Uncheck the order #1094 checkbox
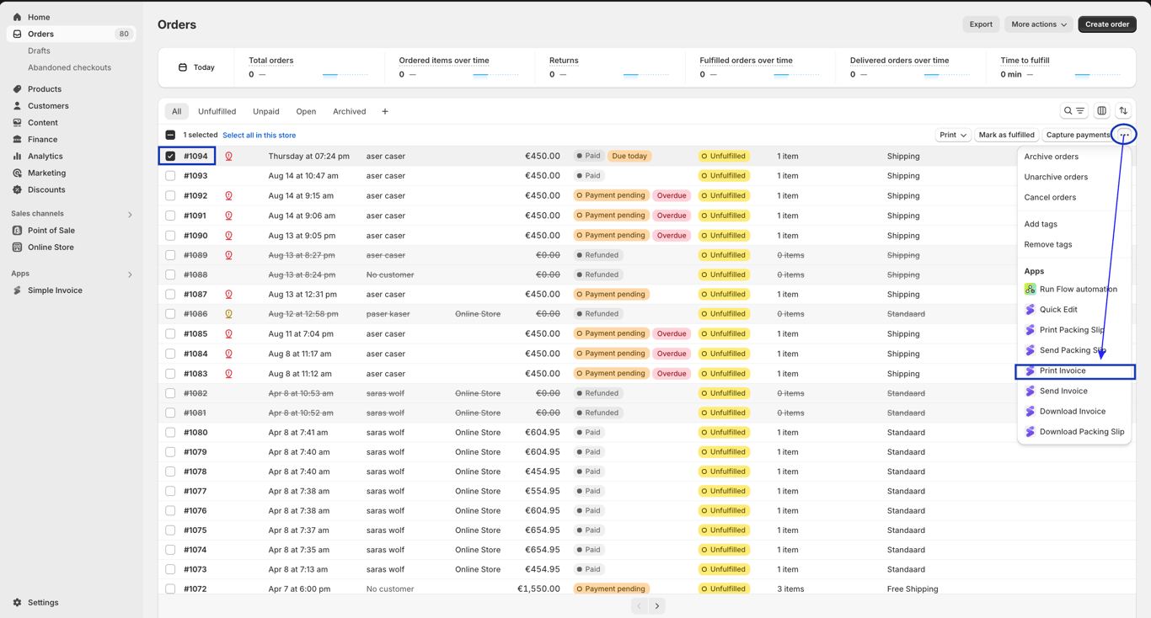 [170, 156]
